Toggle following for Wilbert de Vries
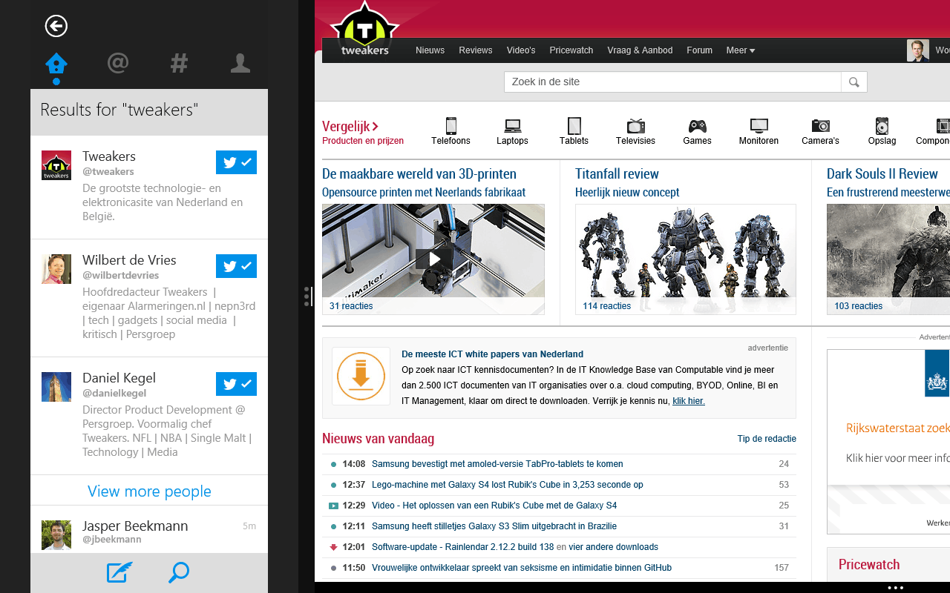Viewport: 950px width, 593px height. click(236, 266)
